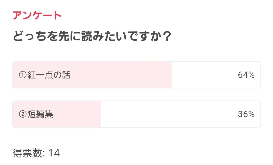Click the white unfilled area of the 64% bar
This screenshot has width=273, height=165.
[x=202, y=75]
